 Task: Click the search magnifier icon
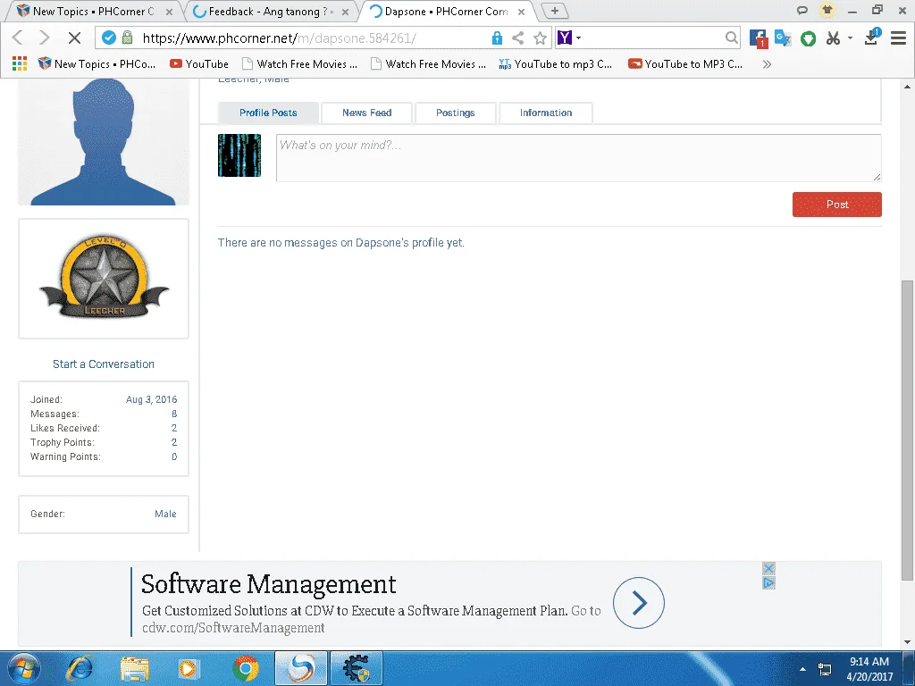coord(731,38)
